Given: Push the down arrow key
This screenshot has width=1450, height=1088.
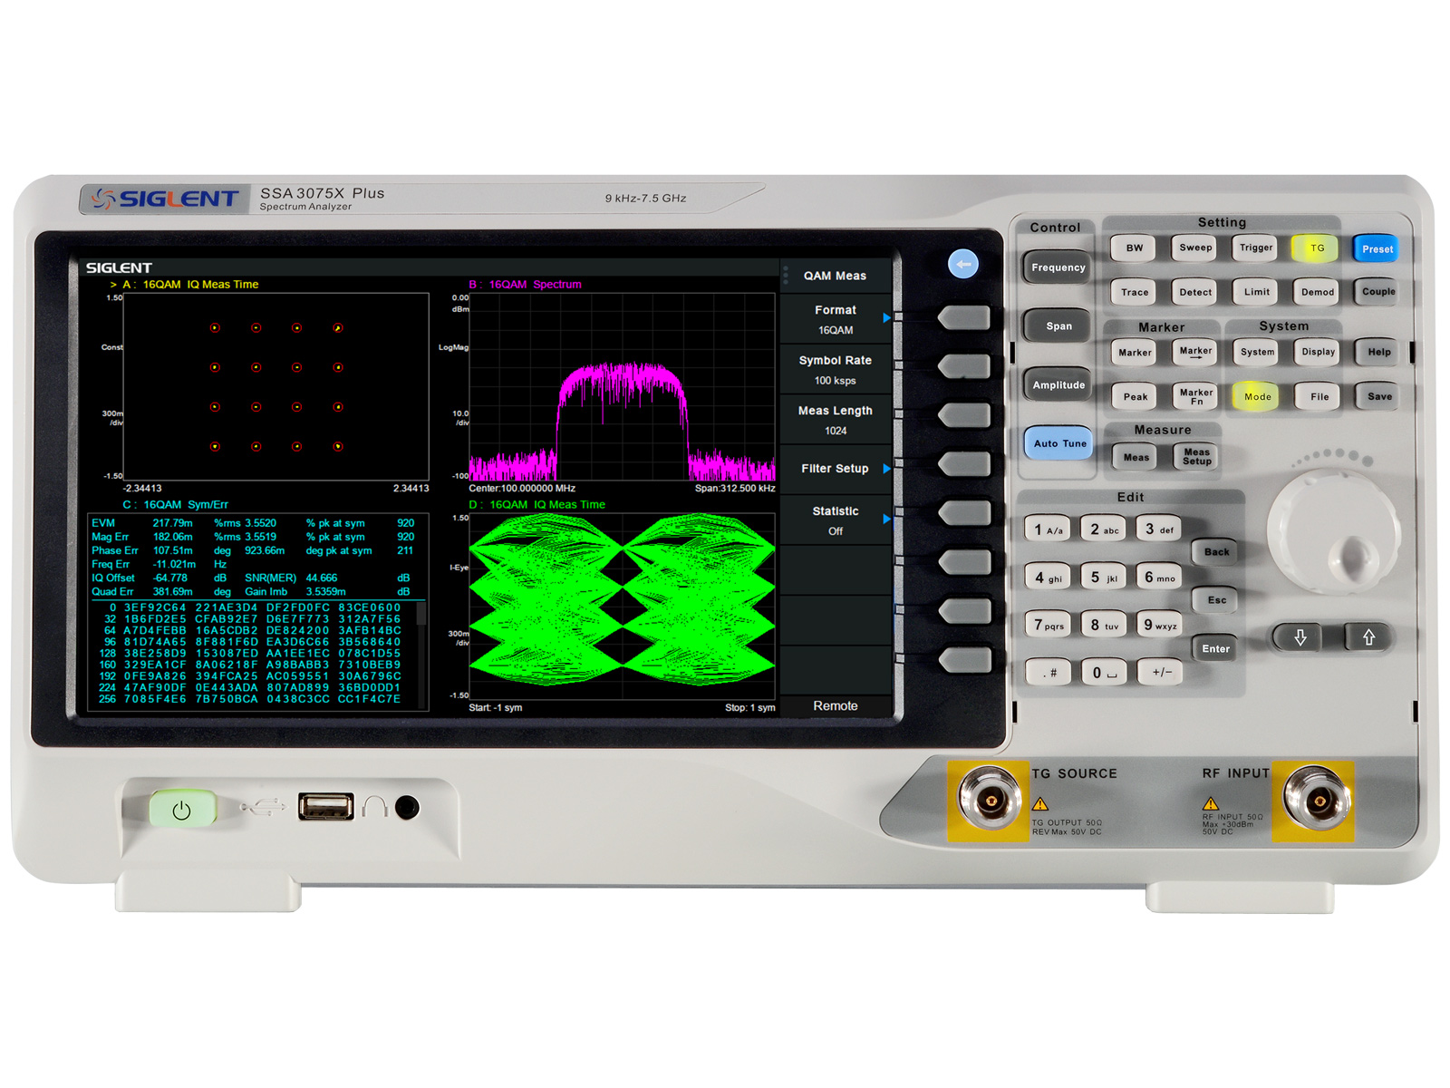Looking at the screenshot, I should pos(1300,637).
